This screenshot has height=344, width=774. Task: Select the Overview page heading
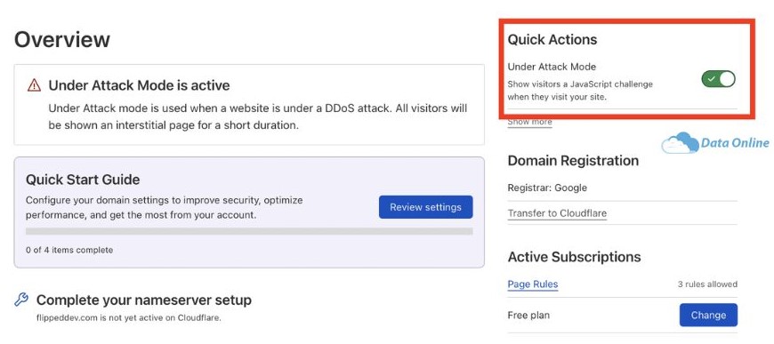point(62,39)
